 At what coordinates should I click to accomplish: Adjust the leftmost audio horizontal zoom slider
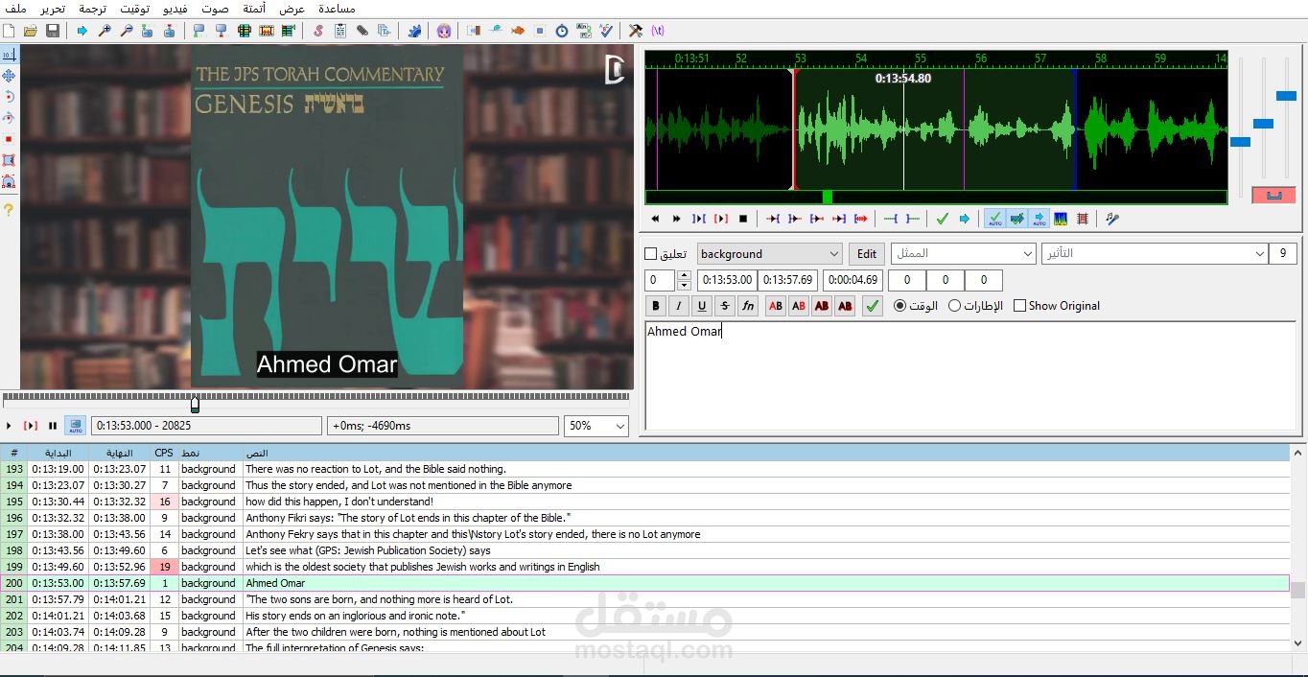coord(1240,142)
